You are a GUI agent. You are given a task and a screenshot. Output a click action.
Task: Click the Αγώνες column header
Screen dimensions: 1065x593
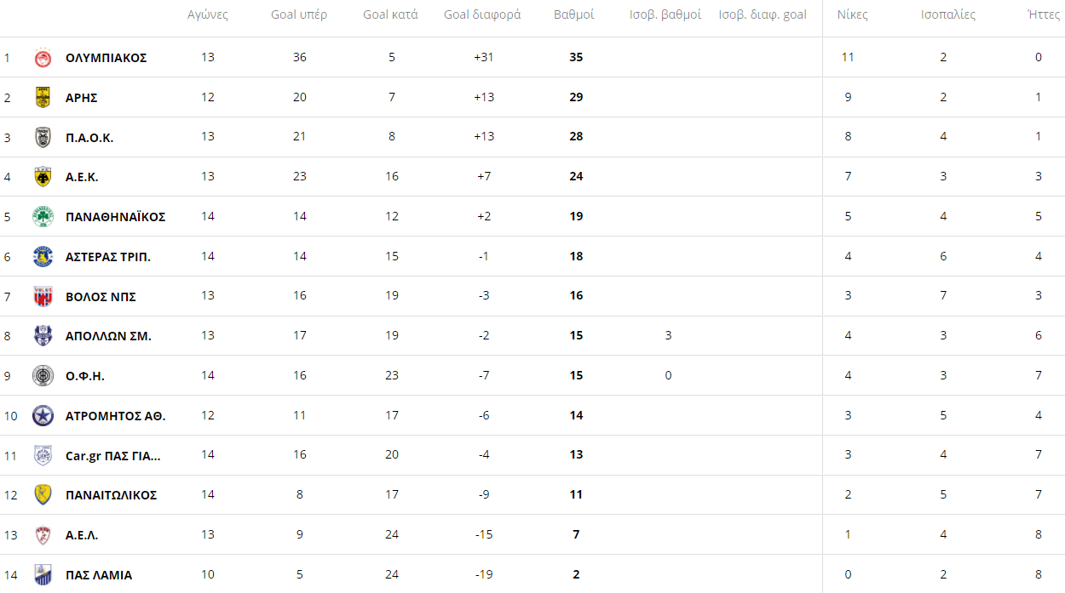point(208,14)
